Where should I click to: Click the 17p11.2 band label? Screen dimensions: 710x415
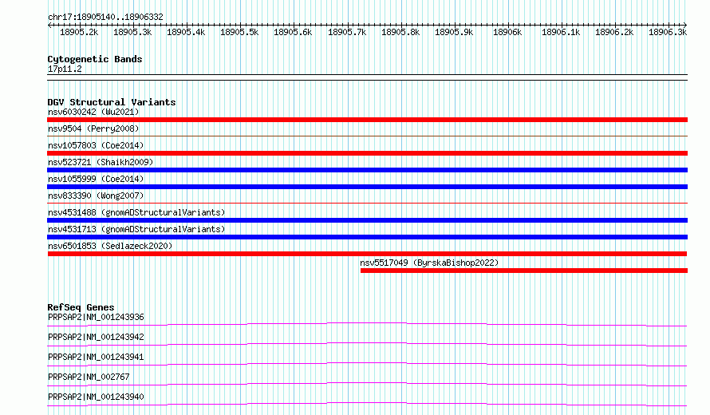click(65, 69)
